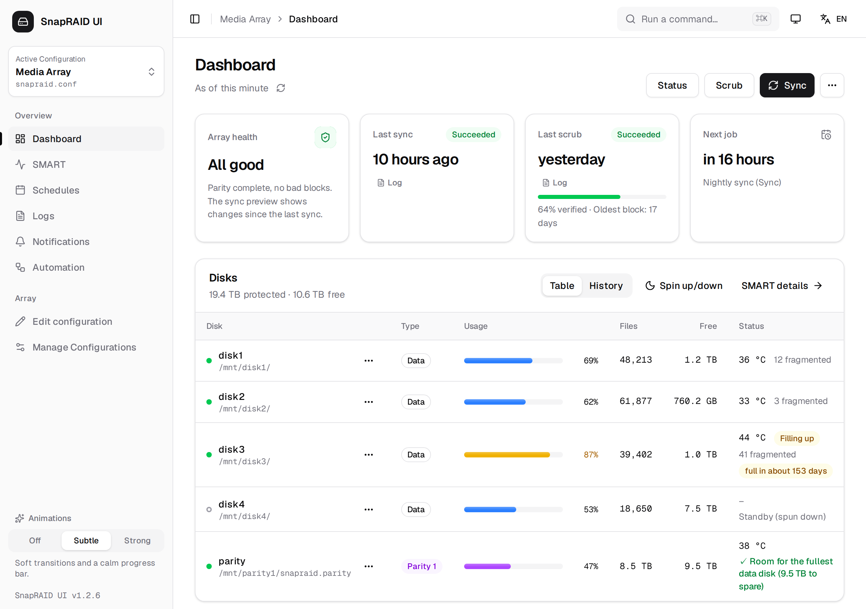Screen dimensions: 866x609
Task: Set animations to Strong
Action: 137,540
